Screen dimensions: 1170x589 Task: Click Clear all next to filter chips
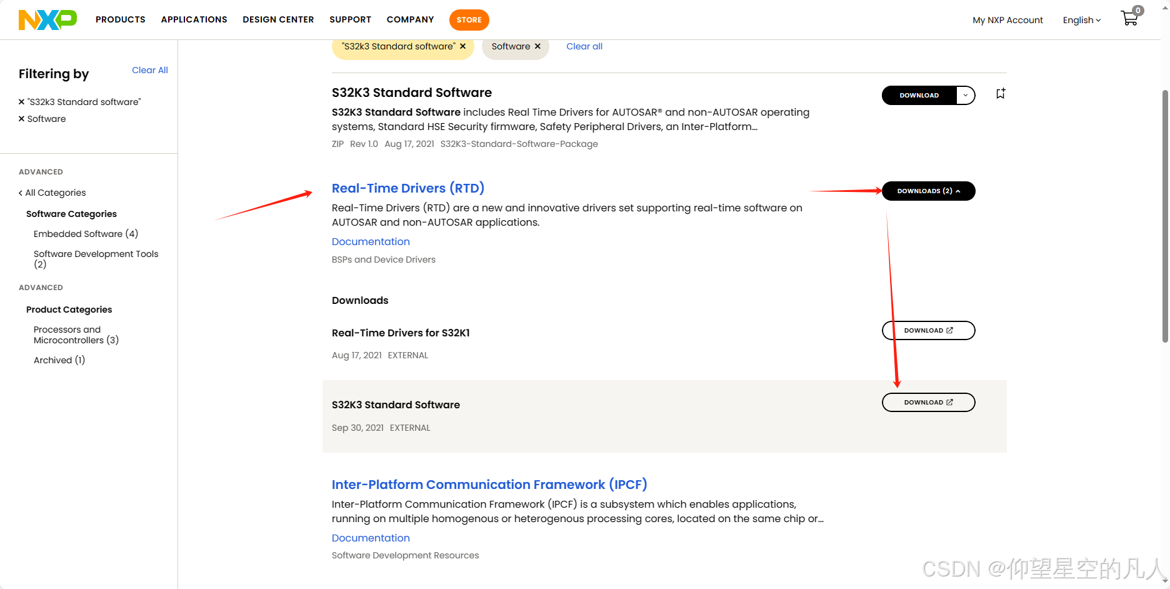(584, 46)
